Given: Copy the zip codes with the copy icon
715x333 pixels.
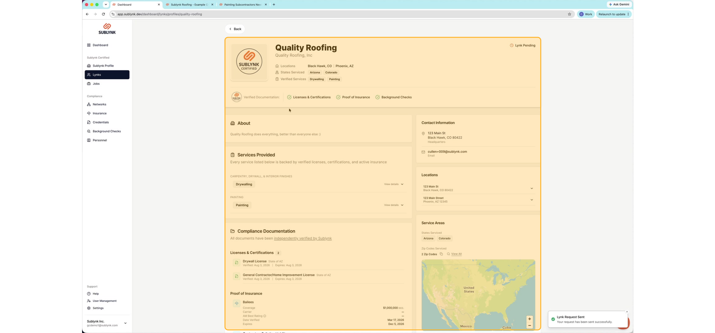Looking at the screenshot, I should click(x=441, y=254).
